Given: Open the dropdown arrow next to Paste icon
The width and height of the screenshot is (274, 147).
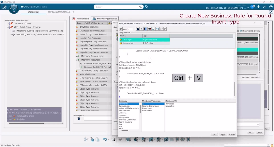Looking at the screenshot, I should [101, 140].
